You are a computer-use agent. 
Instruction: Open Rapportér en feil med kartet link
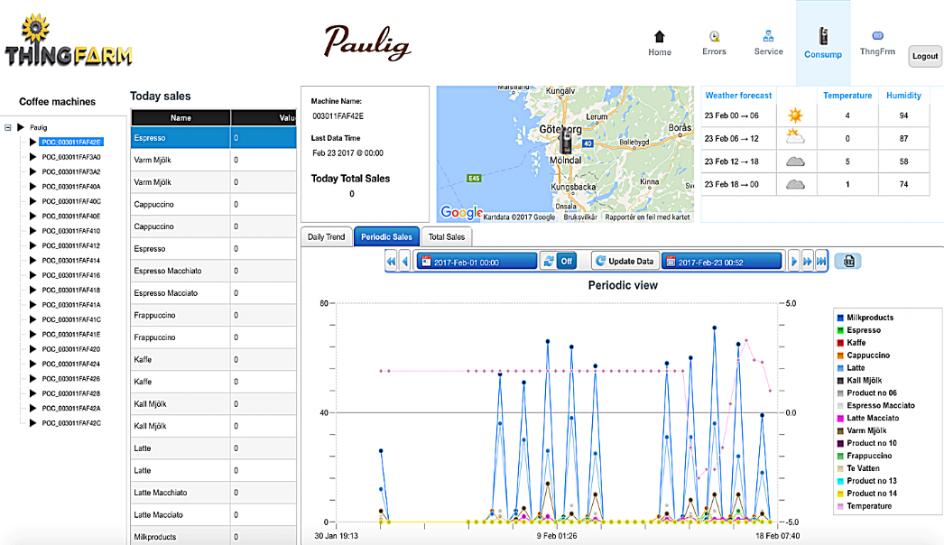point(647,217)
